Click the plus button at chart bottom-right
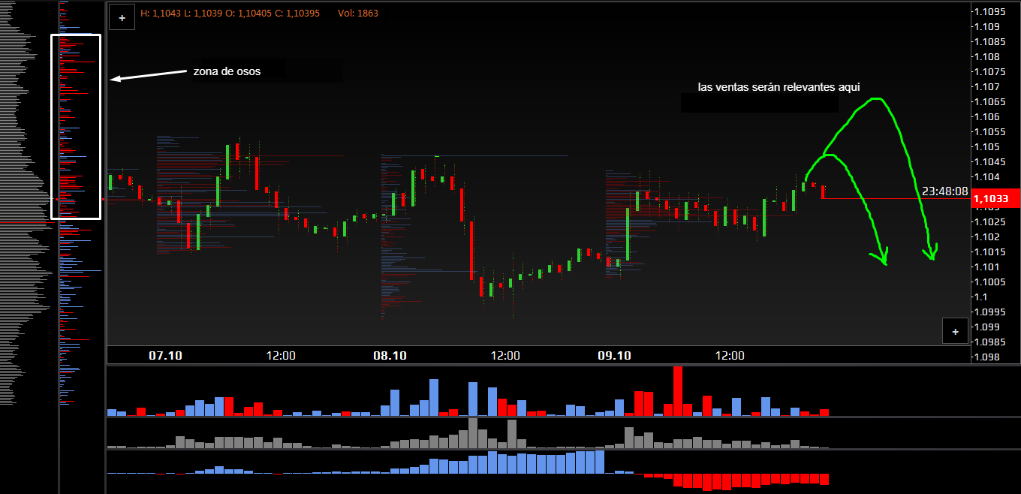 (954, 331)
